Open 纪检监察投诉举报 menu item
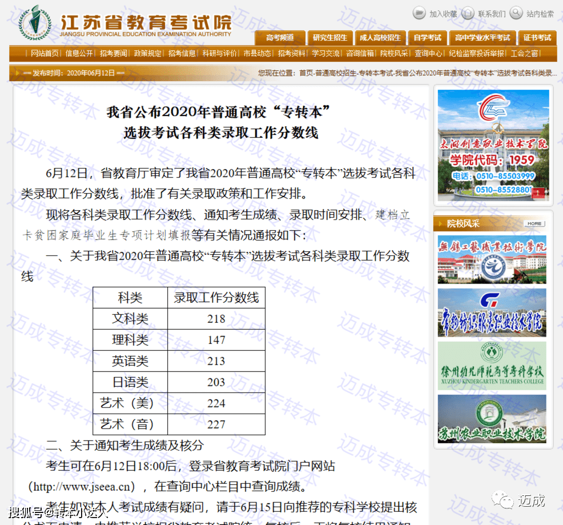 (x=476, y=54)
